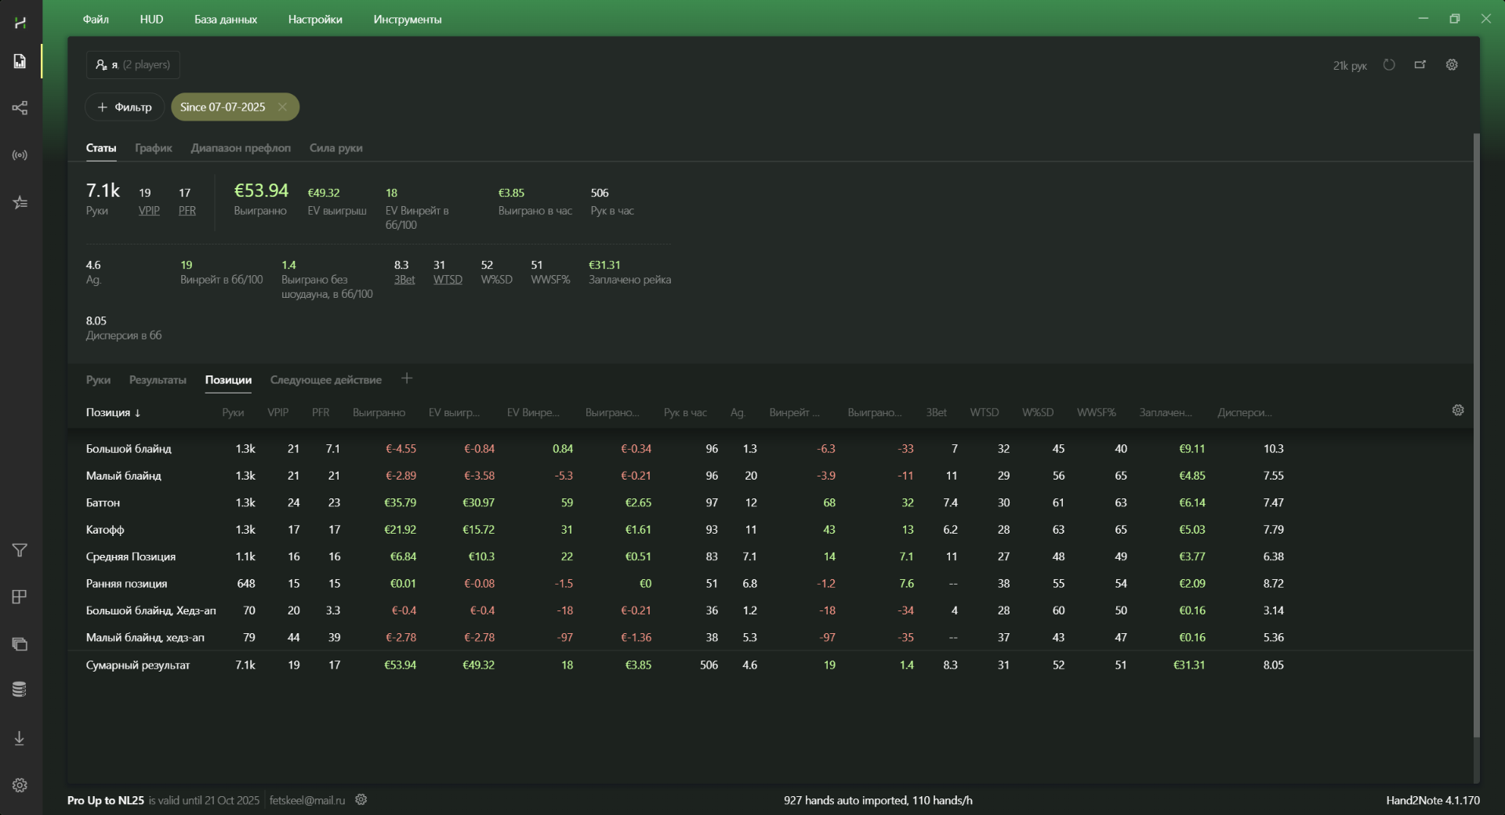Select the Позиции sub-tab

tap(228, 380)
